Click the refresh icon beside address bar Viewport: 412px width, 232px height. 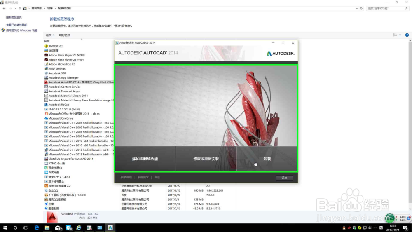tap(361, 8)
